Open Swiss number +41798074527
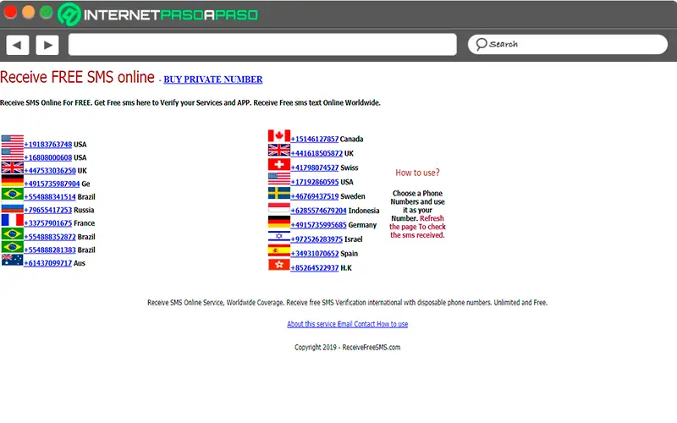The height and width of the screenshot is (423, 677). [x=315, y=168]
